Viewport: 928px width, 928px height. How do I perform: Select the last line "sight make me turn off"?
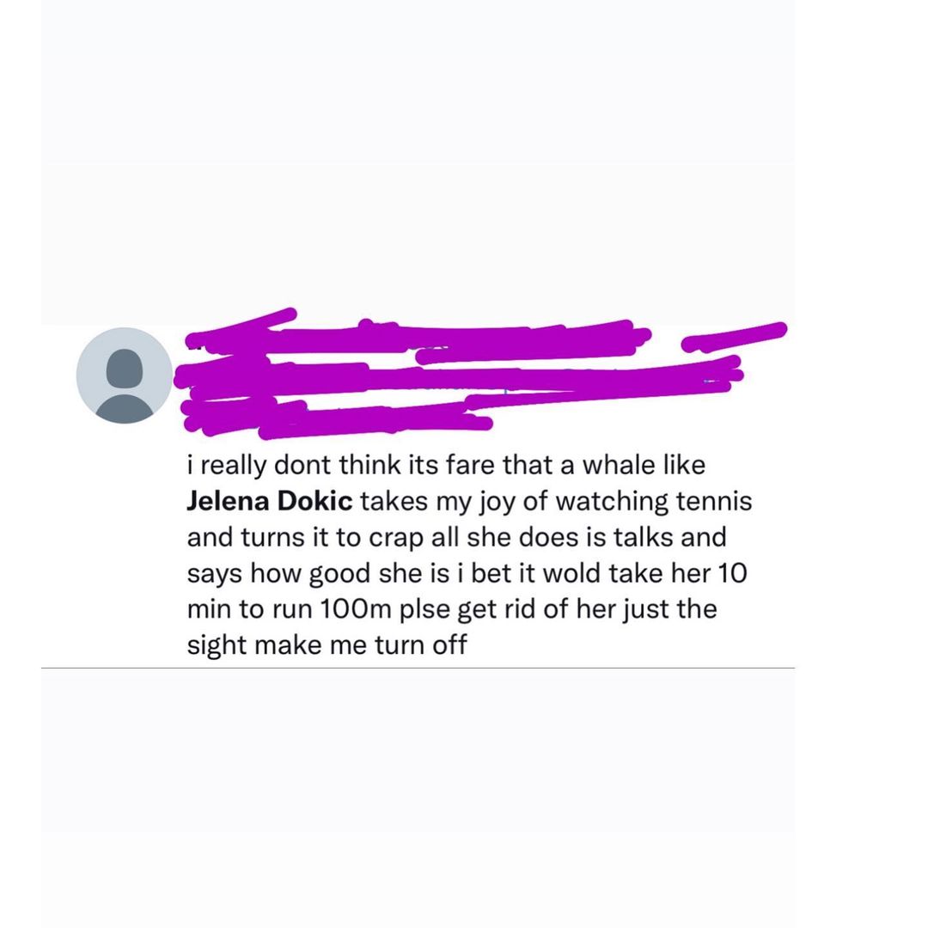pyautogui.click(x=327, y=644)
